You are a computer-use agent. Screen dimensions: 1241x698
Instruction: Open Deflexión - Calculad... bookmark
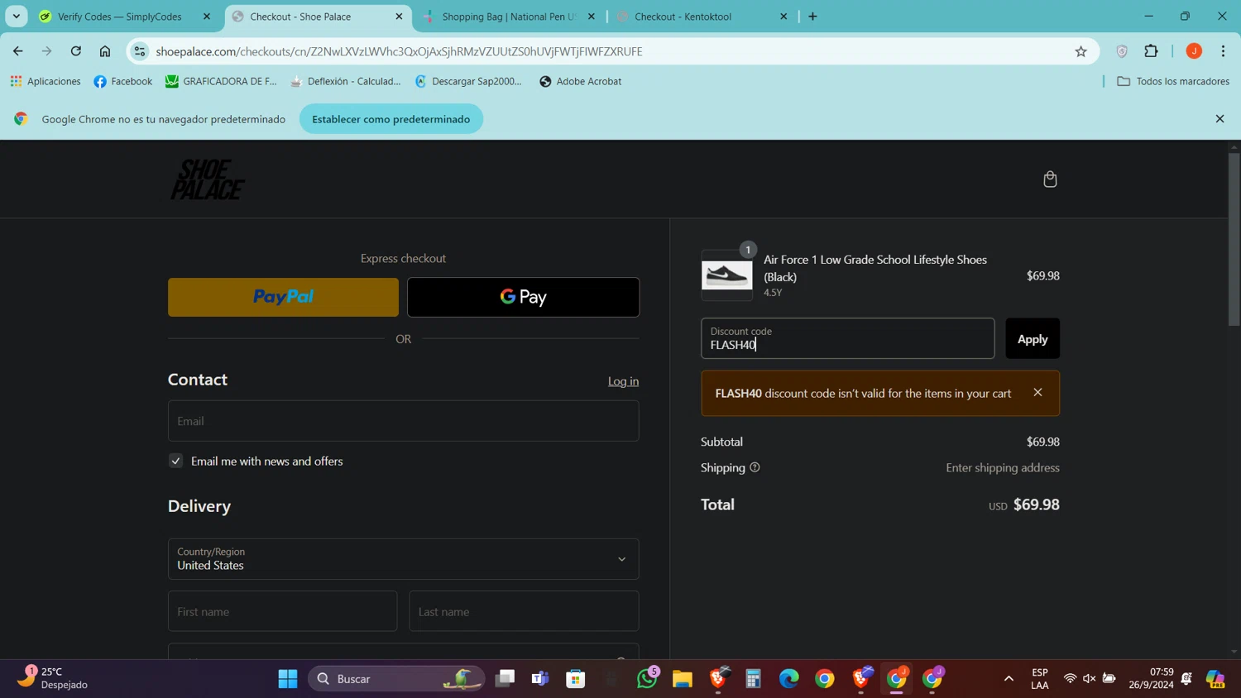pos(345,81)
